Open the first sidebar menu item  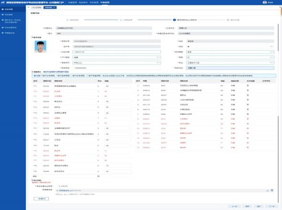point(13,9)
